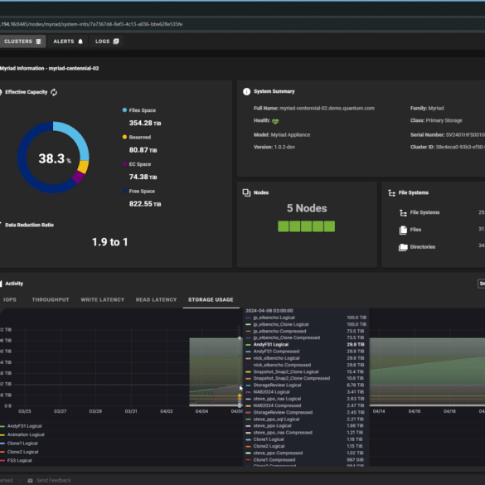
Task: Click the Full Name demo.quantum.com value
Action: [327, 109]
